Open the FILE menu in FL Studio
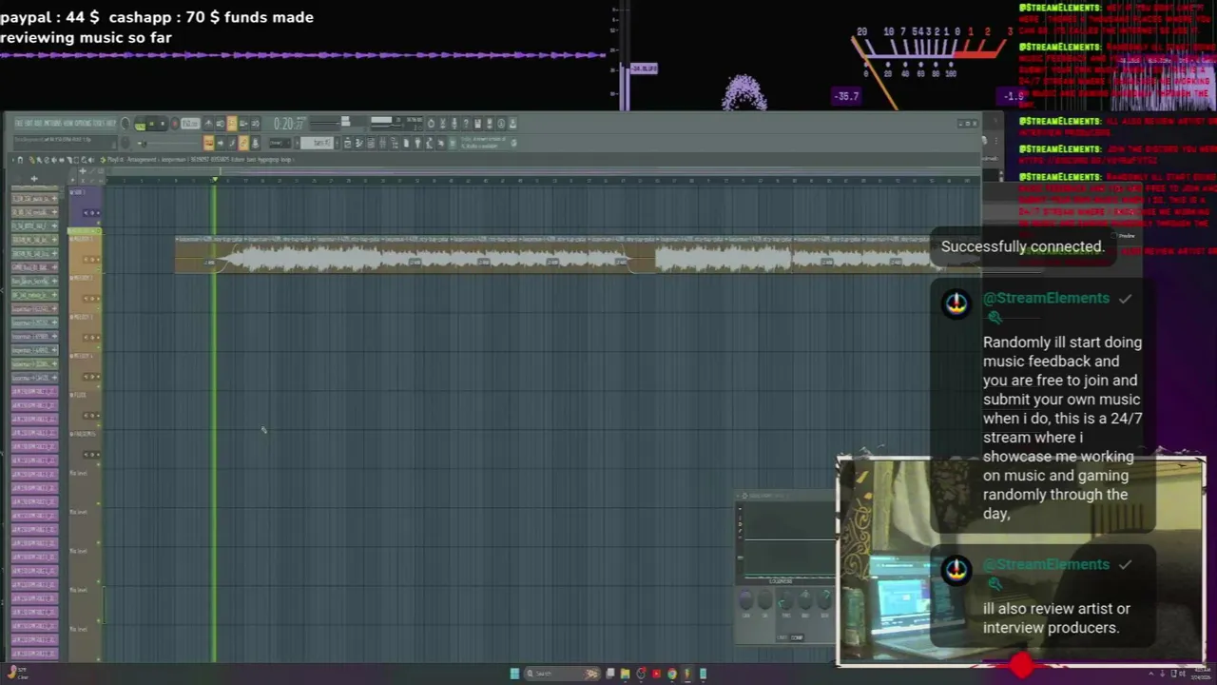The image size is (1217, 685). pos(18,123)
